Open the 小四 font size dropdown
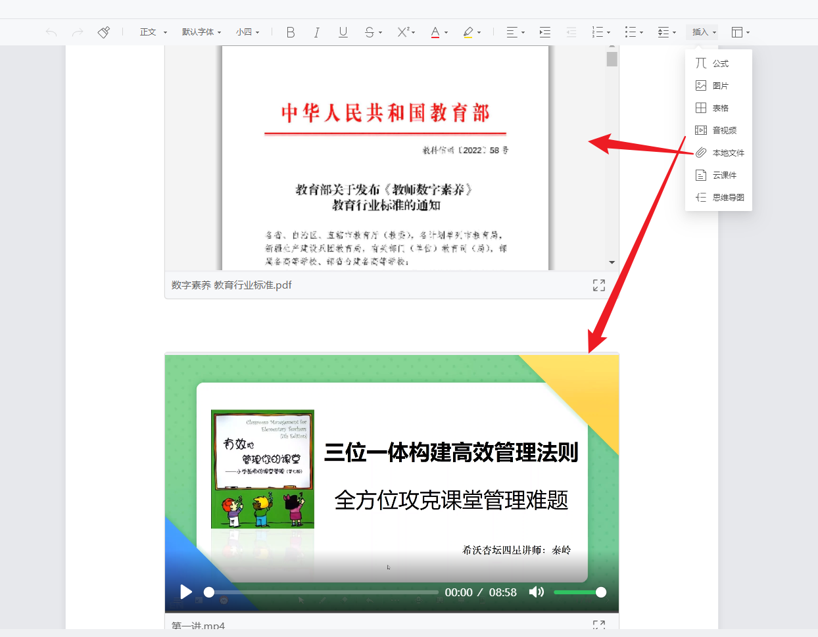818x637 pixels. click(x=248, y=32)
